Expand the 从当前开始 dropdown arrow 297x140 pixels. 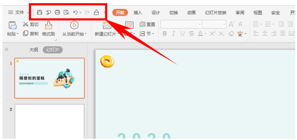click(86, 34)
